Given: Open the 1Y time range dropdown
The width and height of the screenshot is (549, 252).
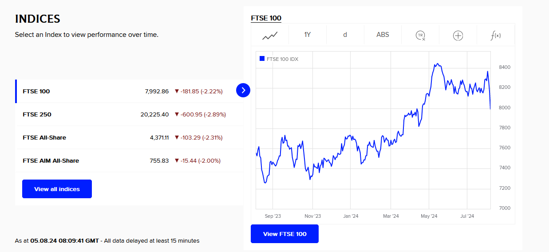Looking at the screenshot, I should click(x=307, y=35).
